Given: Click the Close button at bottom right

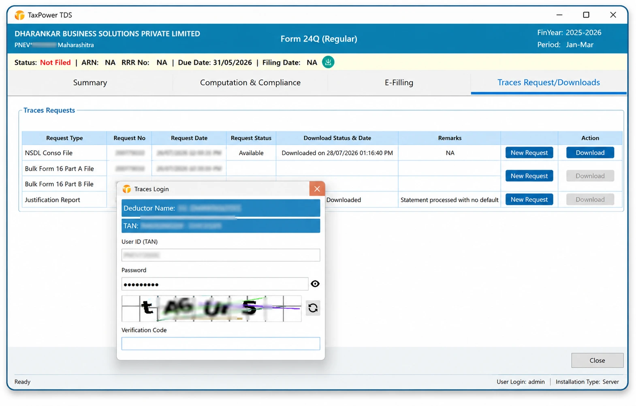Looking at the screenshot, I should click(x=597, y=360).
